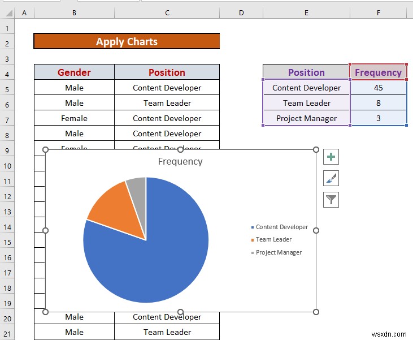The width and height of the screenshot is (413, 340).
Task: Click chart bottom-right resize handle
Action: click(x=316, y=312)
